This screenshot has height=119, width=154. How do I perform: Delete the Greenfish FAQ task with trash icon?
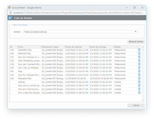pos(139,50)
